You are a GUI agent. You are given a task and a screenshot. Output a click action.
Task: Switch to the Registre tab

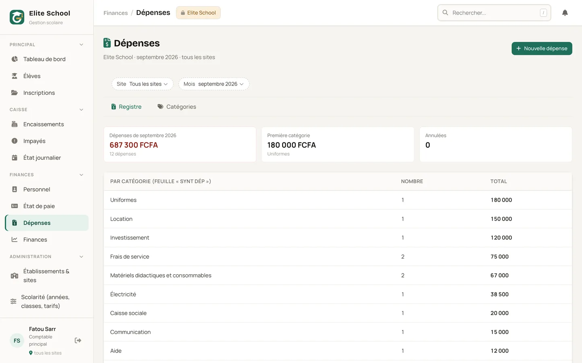click(126, 107)
